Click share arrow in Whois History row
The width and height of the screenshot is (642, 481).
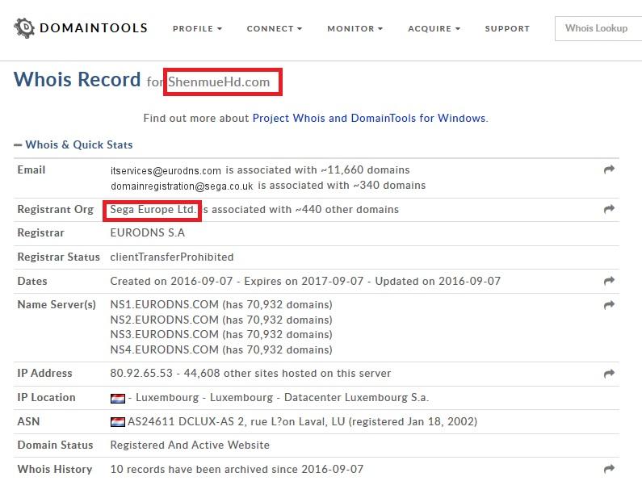click(x=609, y=469)
